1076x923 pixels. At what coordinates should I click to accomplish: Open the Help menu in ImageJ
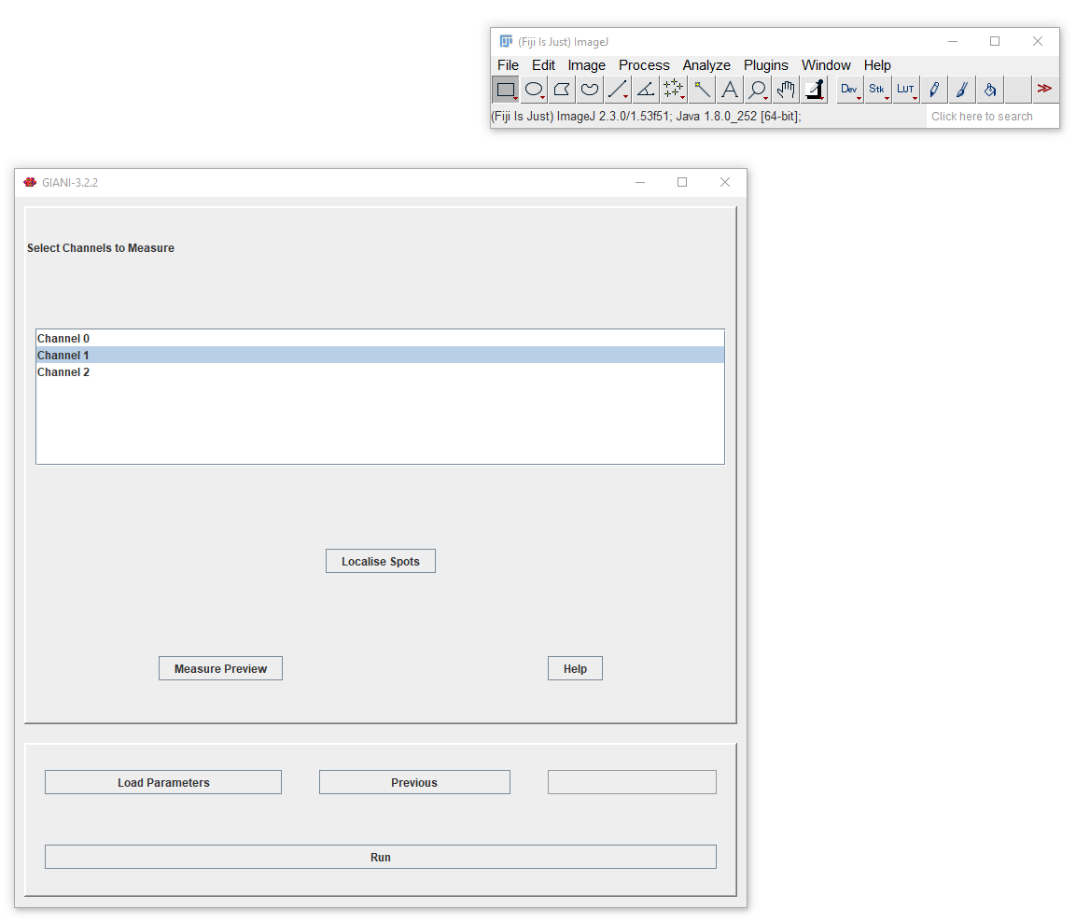[x=877, y=65]
